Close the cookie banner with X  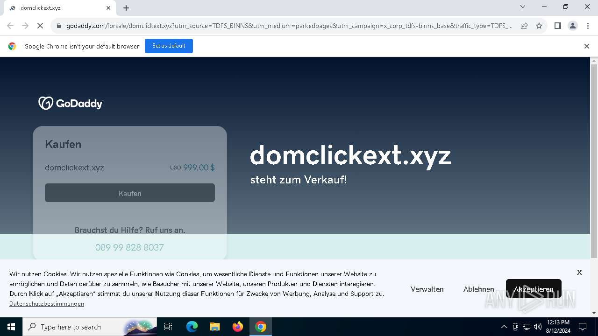579,272
